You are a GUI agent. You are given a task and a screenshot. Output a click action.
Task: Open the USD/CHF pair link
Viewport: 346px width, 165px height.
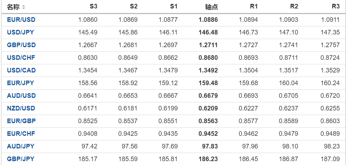21,58
